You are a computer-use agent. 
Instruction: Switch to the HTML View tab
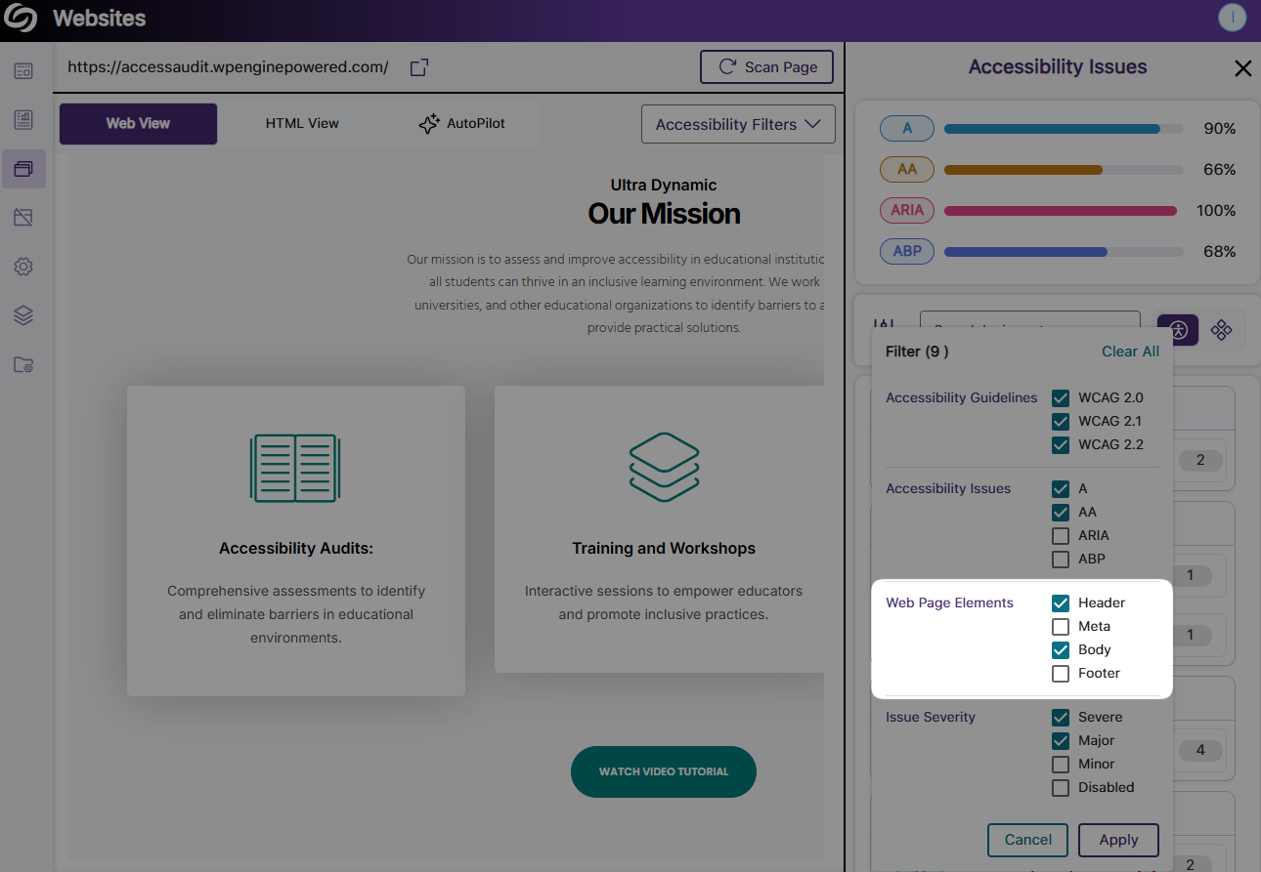tap(302, 124)
